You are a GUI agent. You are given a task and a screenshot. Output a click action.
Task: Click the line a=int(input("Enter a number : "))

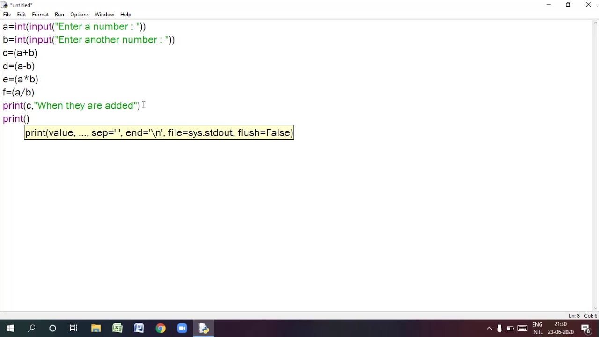click(74, 27)
